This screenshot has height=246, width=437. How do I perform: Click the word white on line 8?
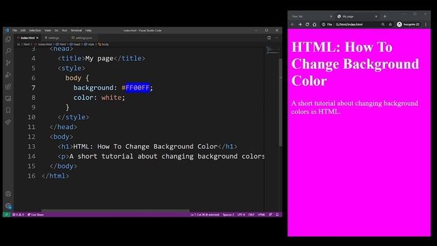tap(111, 98)
